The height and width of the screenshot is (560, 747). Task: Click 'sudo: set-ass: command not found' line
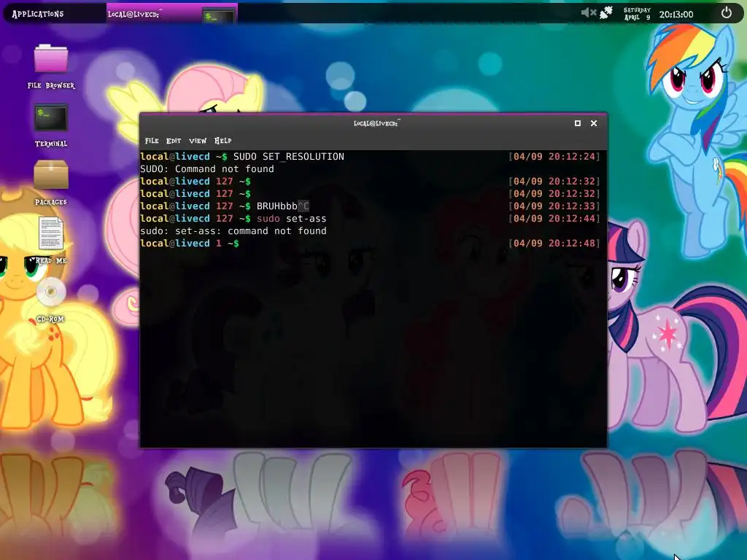pyautogui.click(x=233, y=231)
